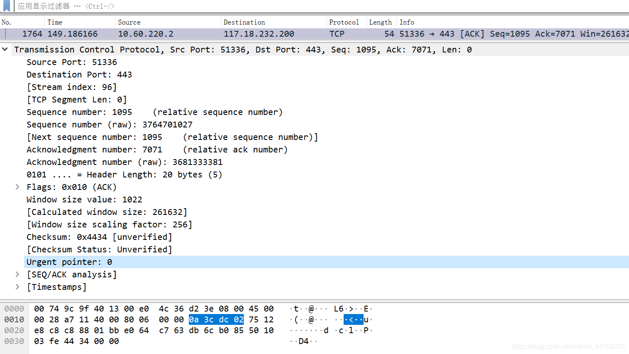Viewport: 629px width, 354px height.
Task: Select [Window size scaling factor: 256] row
Action: 109,224
